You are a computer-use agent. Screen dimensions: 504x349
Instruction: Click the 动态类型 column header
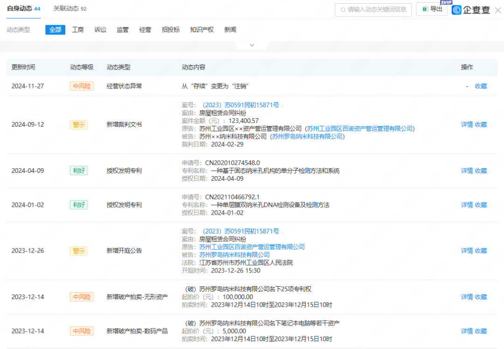click(x=118, y=67)
